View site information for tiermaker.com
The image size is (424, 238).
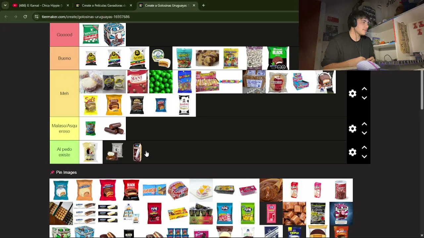point(36,17)
